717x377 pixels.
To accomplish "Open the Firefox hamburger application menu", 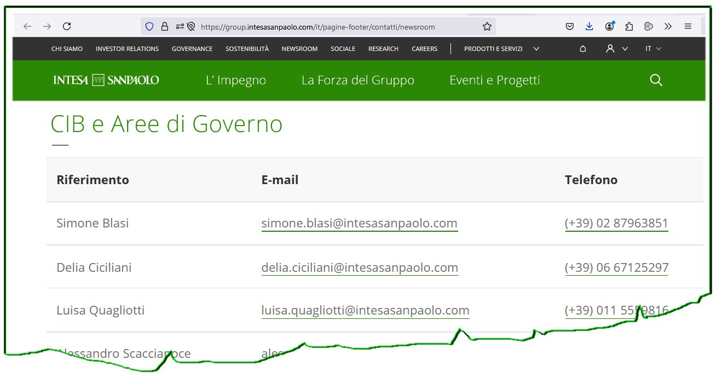I will (x=688, y=26).
